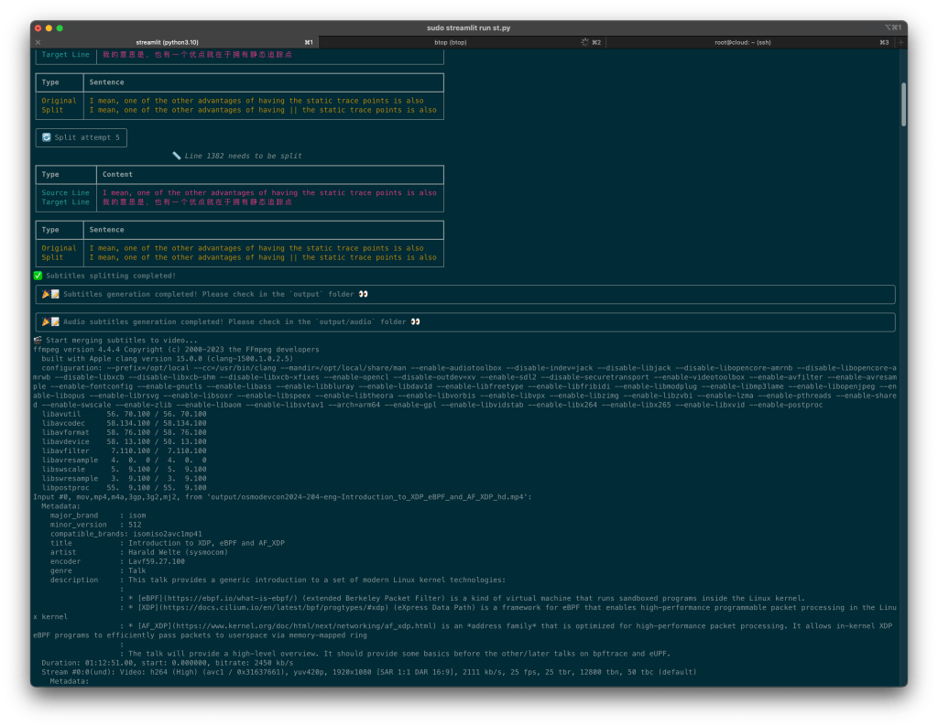Click the terminal's vertical scrollbar thumb
This screenshot has width=938, height=727.
[x=903, y=103]
